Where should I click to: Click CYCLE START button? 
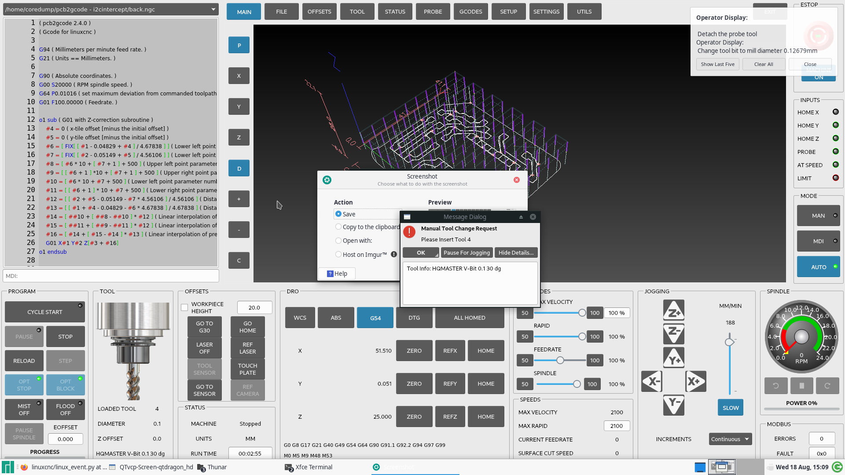(45, 312)
